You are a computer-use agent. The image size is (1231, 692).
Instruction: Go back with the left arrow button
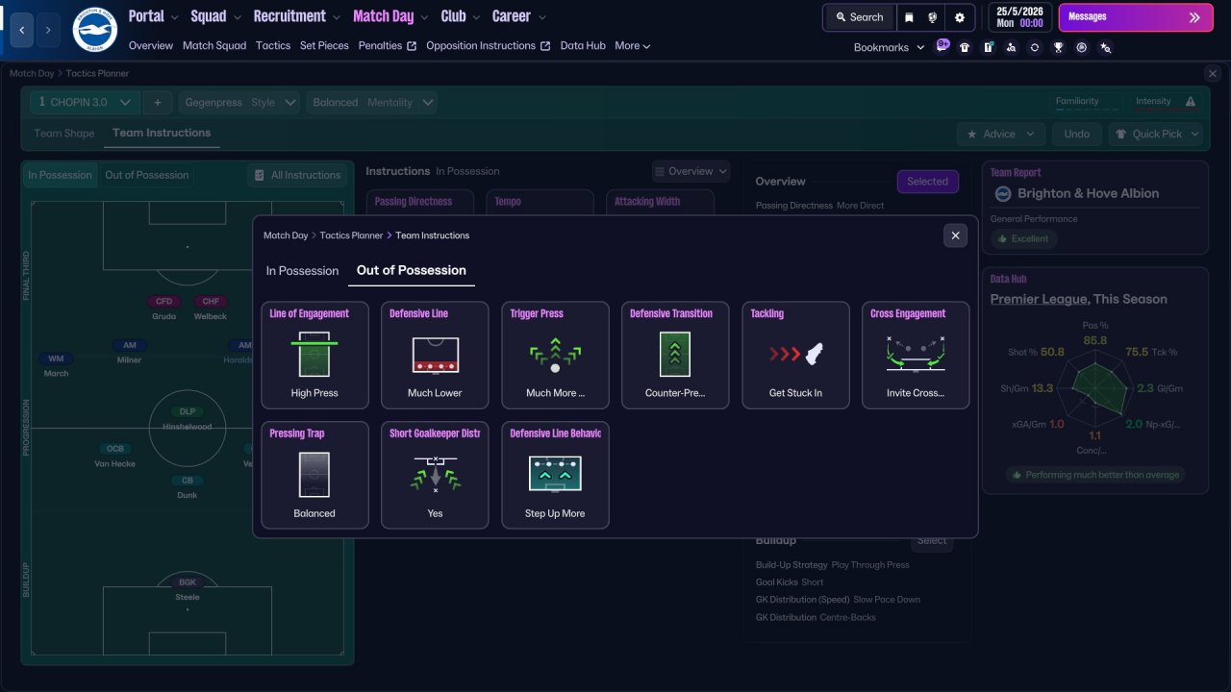23,30
